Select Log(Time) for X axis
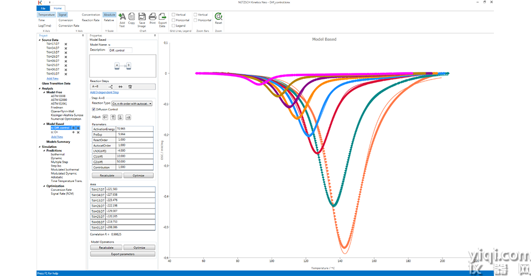This screenshot has width=531, height=276. click(x=45, y=26)
